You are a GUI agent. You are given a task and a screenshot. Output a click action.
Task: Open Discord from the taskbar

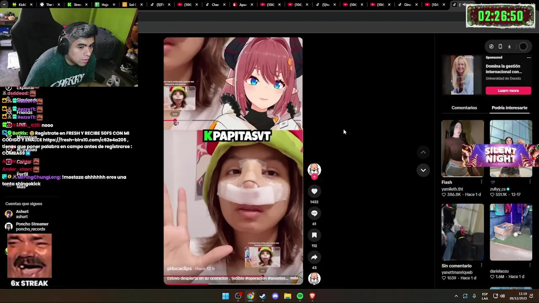click(275, 296)
